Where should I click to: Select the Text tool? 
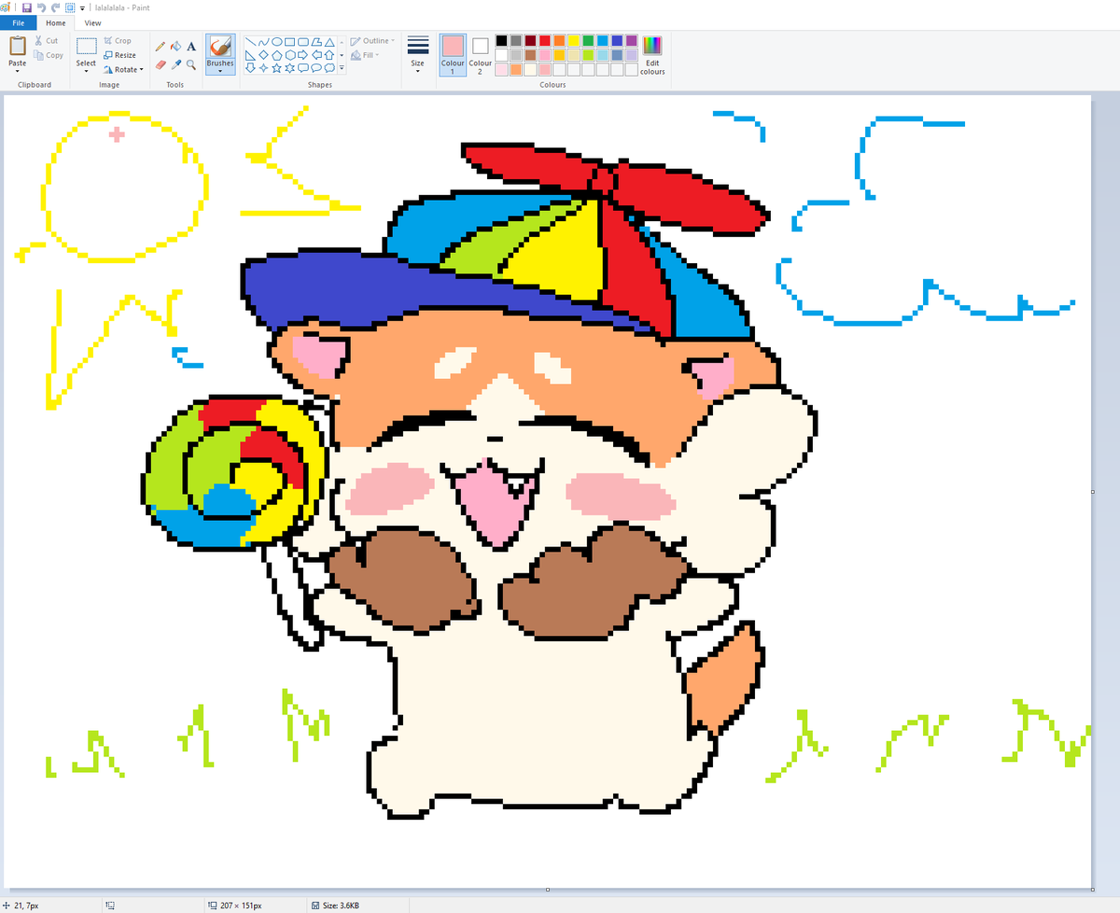pyautogui.click(x=191, y=47)
